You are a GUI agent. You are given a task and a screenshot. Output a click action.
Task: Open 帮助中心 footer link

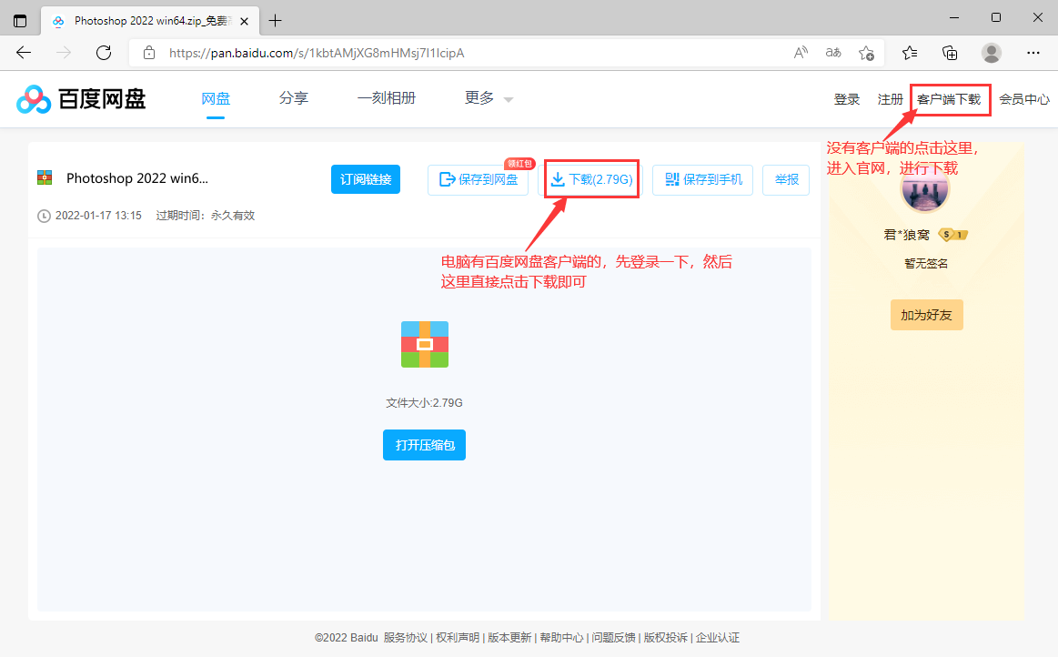click(561, 637)
